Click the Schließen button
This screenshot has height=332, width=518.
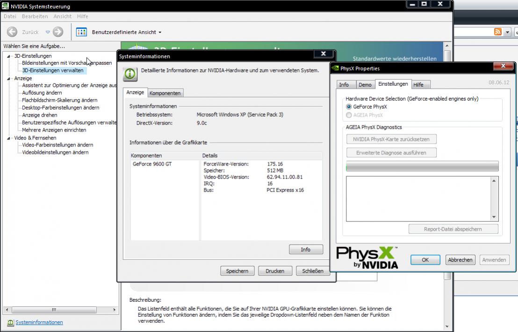click(x=312, y=271)
